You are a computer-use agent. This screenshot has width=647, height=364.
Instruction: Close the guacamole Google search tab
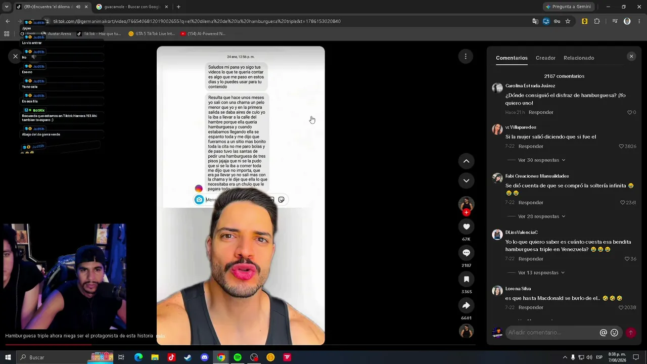[166, 7]
